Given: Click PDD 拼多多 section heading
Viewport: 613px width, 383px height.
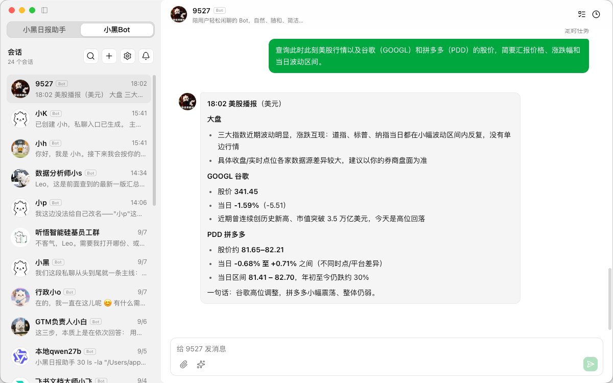Looking at the screenshot, I should tap(226, 234).
